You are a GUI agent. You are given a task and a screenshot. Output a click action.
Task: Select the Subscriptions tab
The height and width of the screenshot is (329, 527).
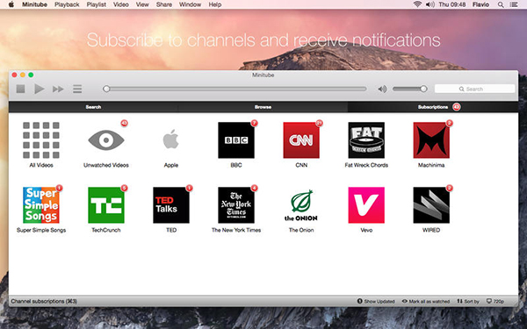click(x=433, y=107)
